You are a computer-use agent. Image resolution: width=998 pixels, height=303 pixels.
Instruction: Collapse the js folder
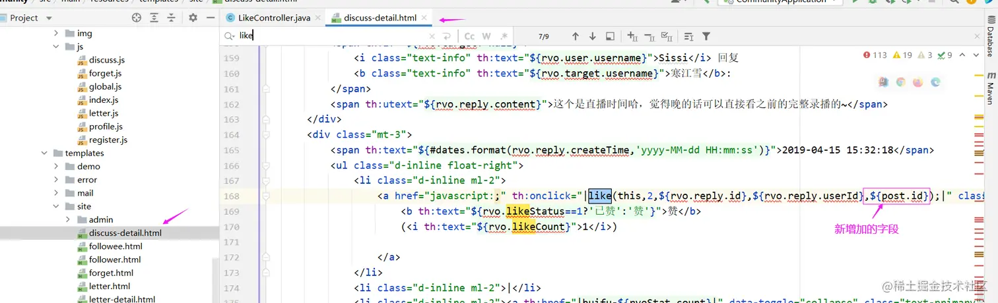coord(56,47)
